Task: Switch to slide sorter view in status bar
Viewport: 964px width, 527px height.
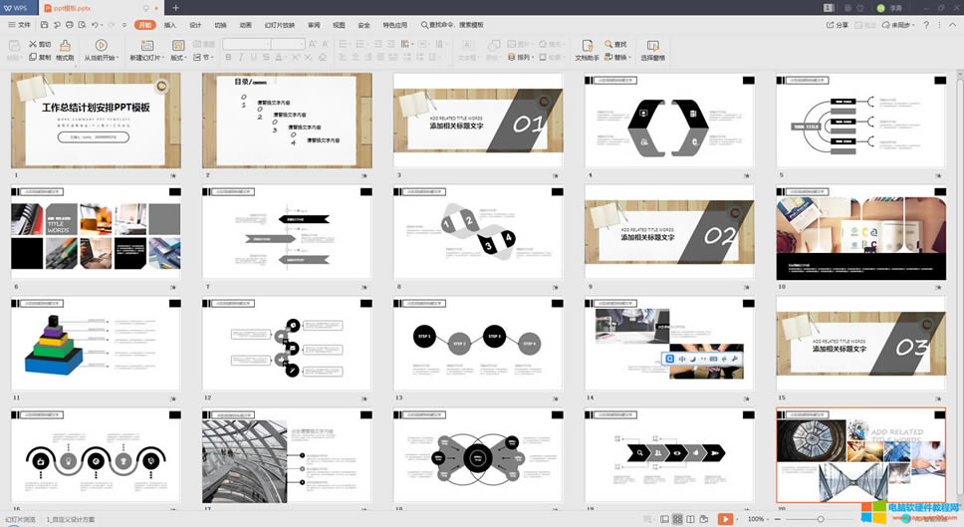Action: (x=677, y=519)
